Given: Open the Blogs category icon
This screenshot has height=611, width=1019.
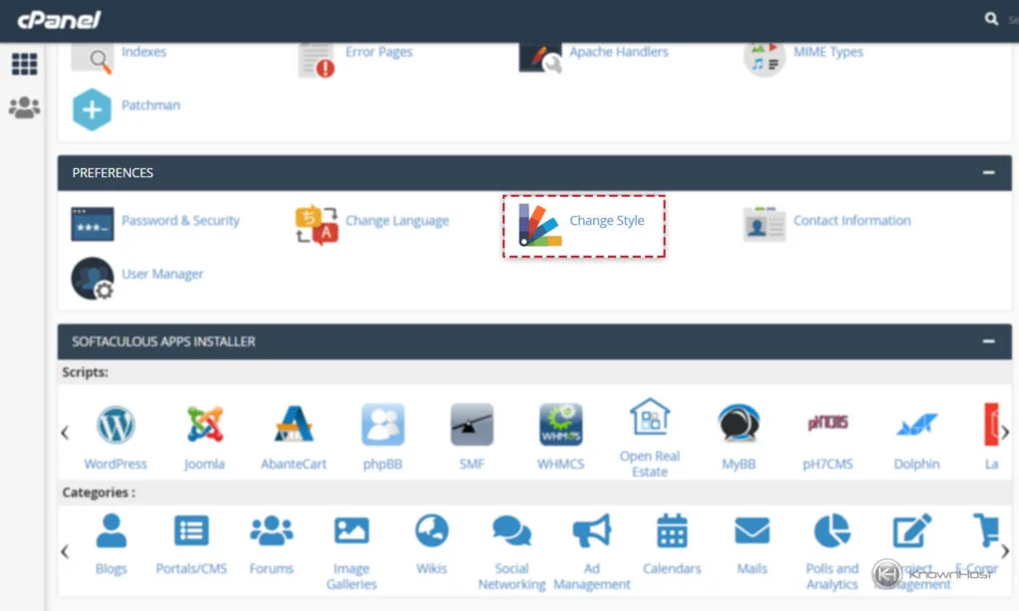Looking at the screenshot, I should point(111,531).
